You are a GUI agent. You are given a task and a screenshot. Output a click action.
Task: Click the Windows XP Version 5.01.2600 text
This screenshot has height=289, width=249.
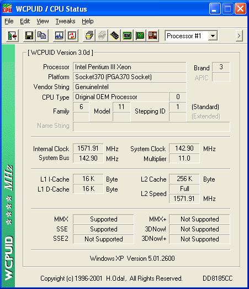pos(132,259)
